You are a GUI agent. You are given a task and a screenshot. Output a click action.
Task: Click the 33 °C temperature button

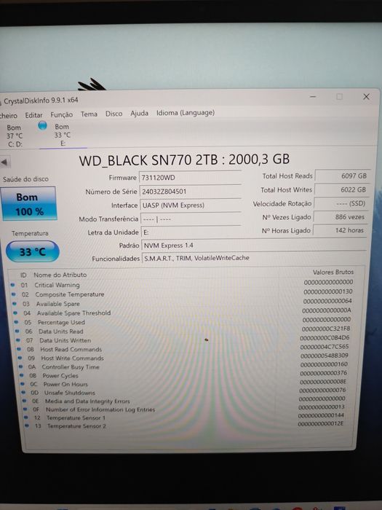pyautogui.click(x=33, y=252)
